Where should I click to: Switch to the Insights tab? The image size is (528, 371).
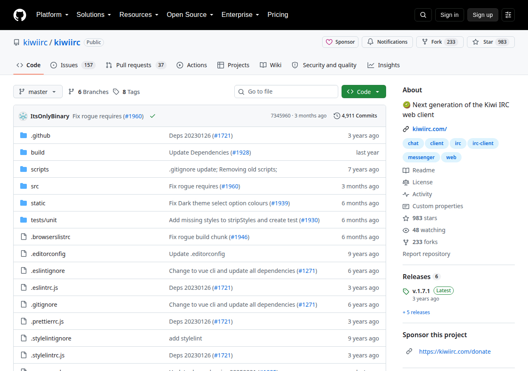pyautogui.click(x=384, y=65)
